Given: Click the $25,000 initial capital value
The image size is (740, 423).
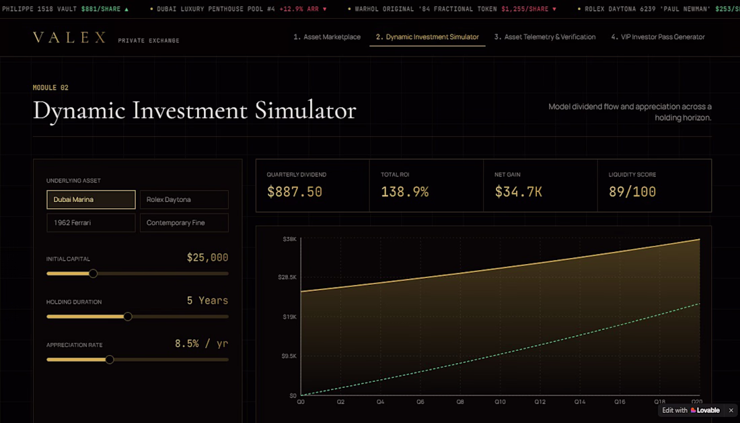Looking at the screenshot, I should (208, 257).
